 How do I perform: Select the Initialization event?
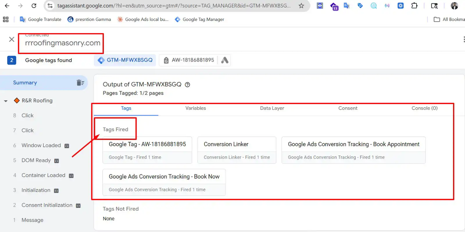(x=36, y=190)
